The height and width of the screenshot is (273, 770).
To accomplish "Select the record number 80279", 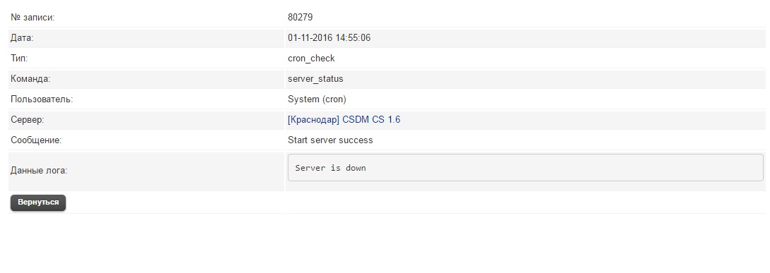I will point(300,17).
